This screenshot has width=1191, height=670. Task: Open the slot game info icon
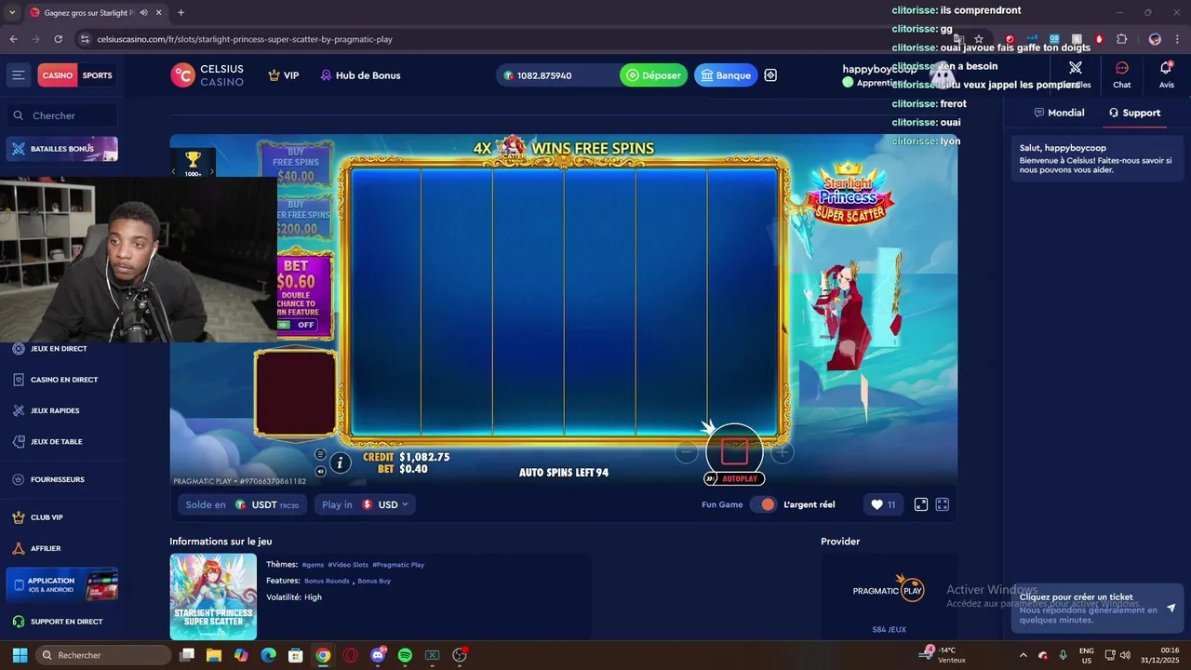[x=341, y=462]
